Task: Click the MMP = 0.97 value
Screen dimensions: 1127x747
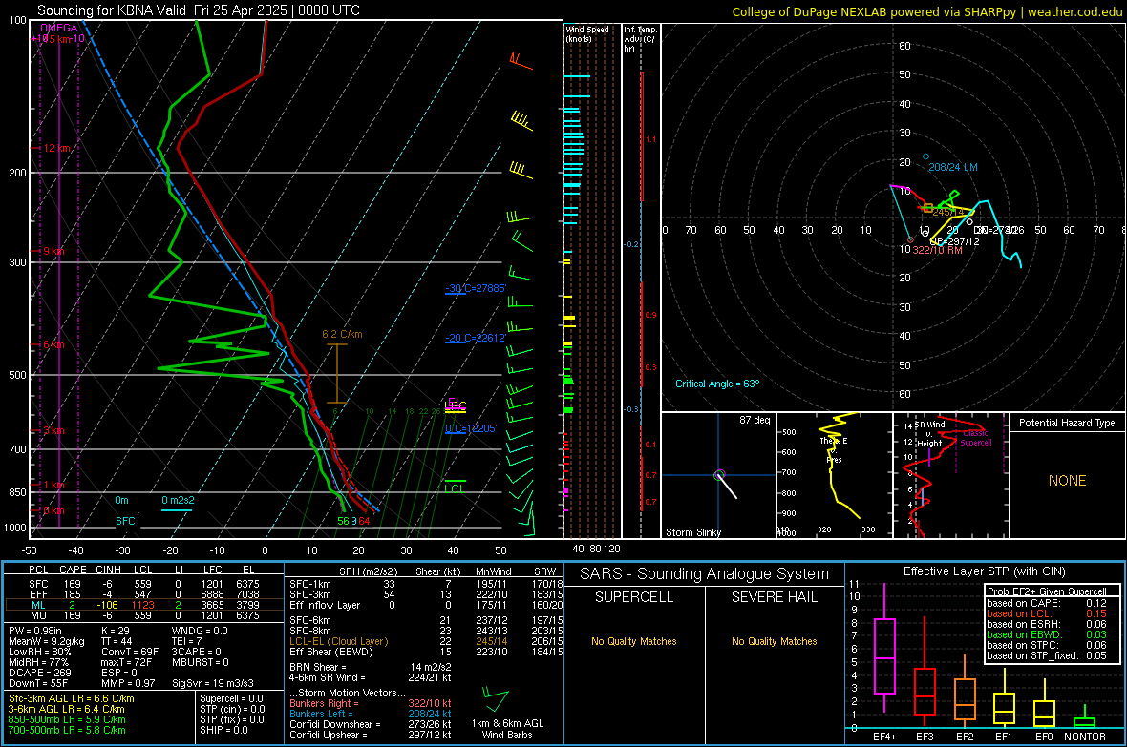Action: coord(128,683)
